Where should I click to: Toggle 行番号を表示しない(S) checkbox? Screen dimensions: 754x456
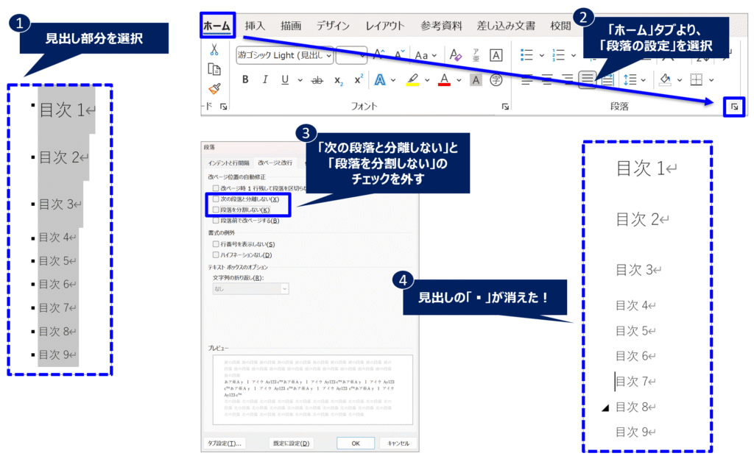click(216, 244)
